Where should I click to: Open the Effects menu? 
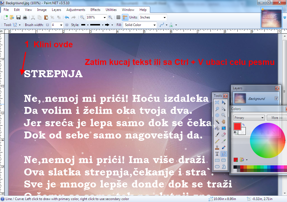click(x=95, y=10)
